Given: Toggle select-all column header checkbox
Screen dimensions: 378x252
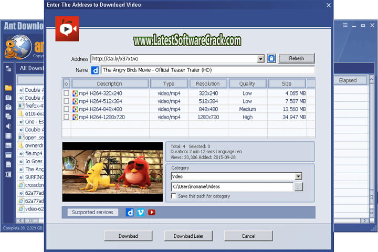Looking at the screenshot, I should point(66,83).
